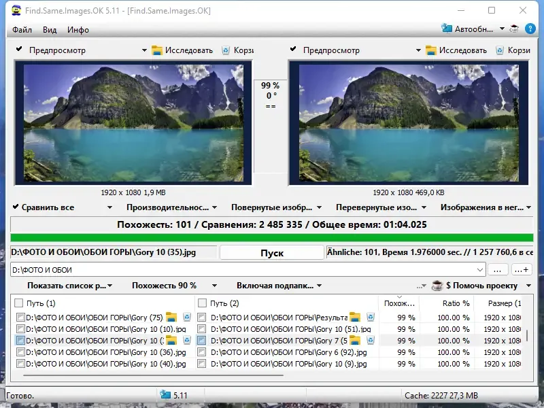544x408 pixels.
Task: Click the green progress bar
Action: (271, 237)
